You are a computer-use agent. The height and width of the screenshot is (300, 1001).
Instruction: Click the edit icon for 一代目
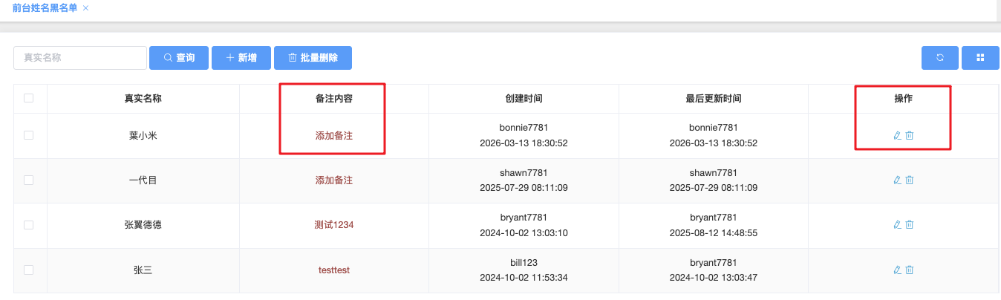click(x=897, y=180)
